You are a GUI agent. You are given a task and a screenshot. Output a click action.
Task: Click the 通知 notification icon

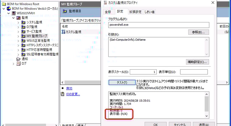(19, 59)
